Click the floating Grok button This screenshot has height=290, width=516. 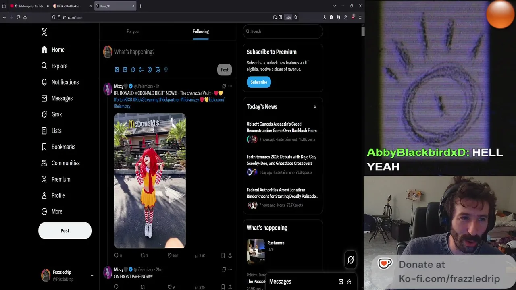pos(351,260)
